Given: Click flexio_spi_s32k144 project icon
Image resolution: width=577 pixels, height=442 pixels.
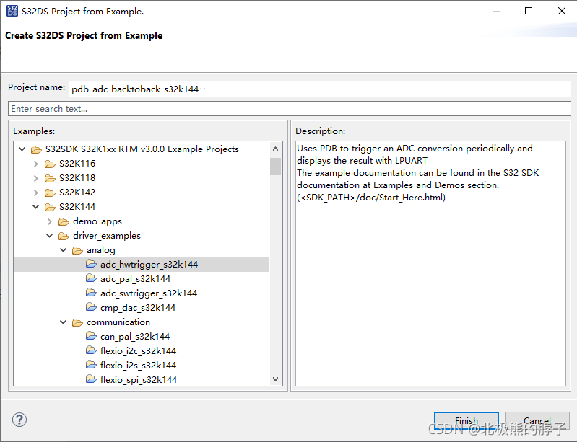Looking at the screenshot, I should (x=91, y=379).
